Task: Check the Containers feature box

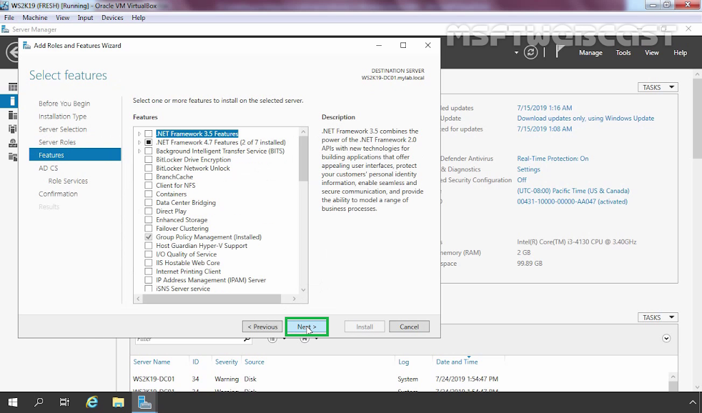Action: [149, 195]
